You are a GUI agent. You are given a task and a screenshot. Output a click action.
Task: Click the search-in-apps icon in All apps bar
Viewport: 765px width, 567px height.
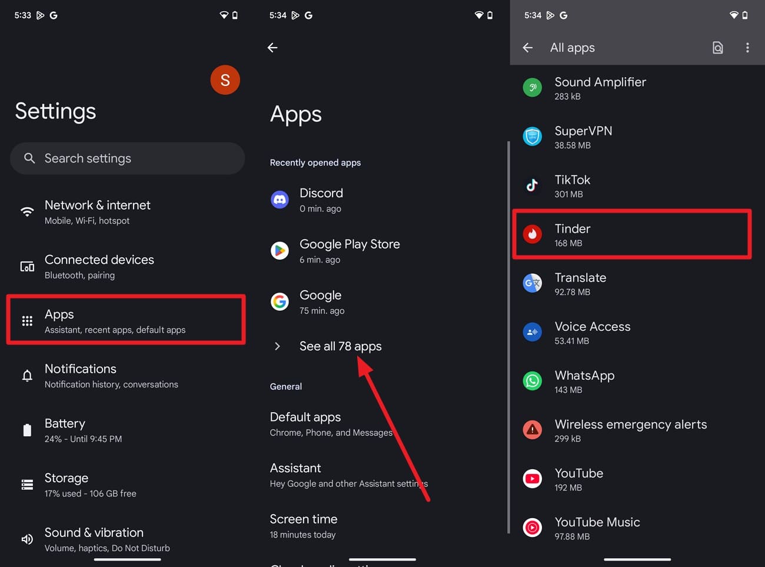click(717, 48)
